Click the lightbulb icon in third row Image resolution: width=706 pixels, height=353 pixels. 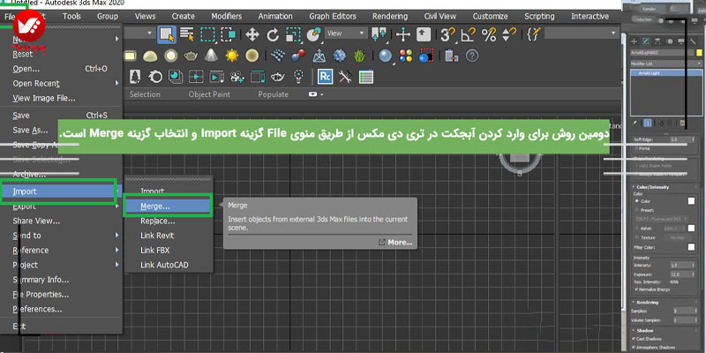[x=298, y=77]
